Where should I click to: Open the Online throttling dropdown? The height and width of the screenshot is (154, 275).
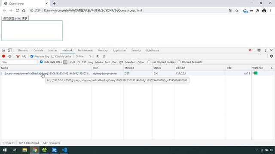(83, 56)
